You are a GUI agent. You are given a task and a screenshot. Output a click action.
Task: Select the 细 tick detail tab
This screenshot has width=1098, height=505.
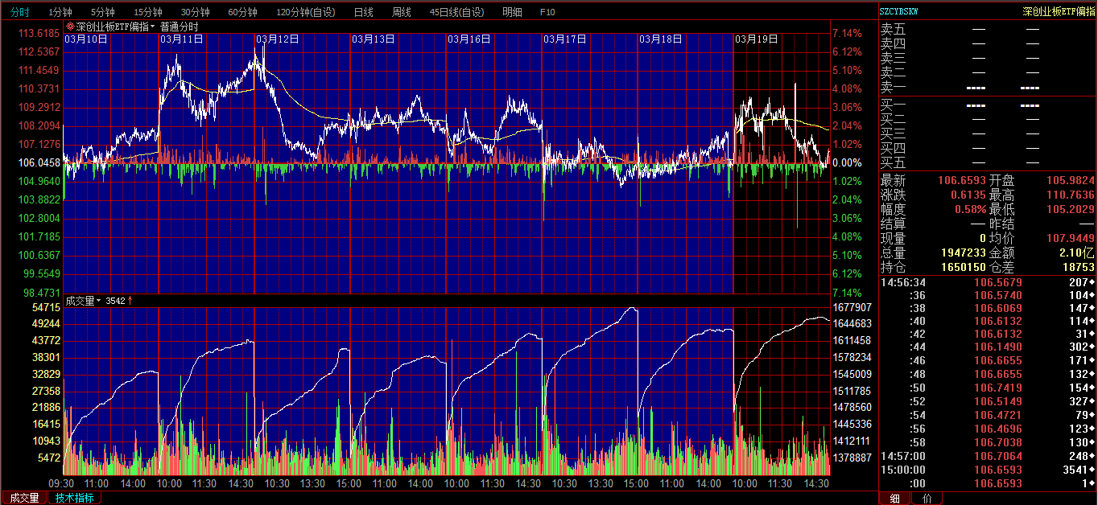click(894, 499)
